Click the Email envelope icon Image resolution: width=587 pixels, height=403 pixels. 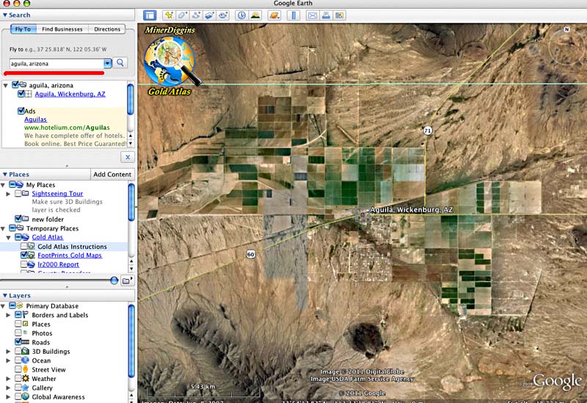coord(313,15)
